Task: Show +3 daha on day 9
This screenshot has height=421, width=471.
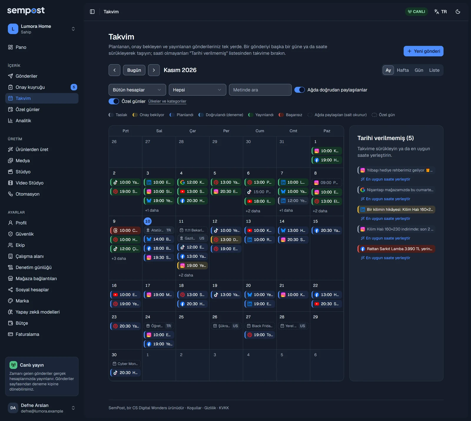Action: click(x=119, y=259)
